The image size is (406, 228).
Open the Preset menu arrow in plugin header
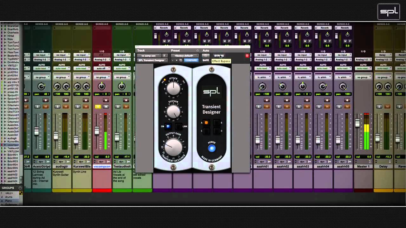(x=197, y=51)
